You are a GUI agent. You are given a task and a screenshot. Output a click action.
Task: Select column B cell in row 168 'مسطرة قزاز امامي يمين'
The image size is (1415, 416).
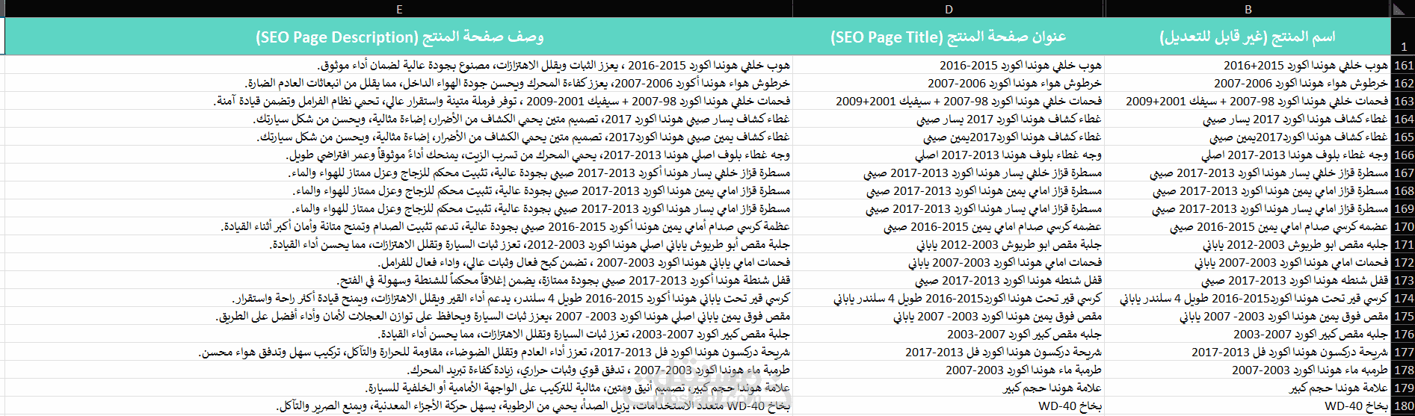(x=1248, y=190)
